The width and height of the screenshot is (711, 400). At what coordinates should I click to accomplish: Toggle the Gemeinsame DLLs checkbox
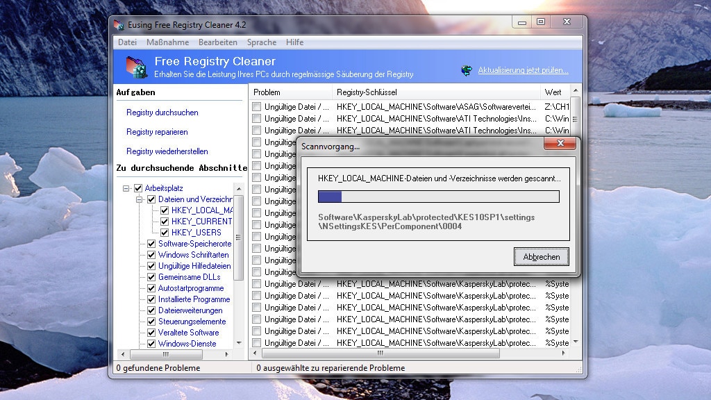pyautogui.click(x=151, y=277)
